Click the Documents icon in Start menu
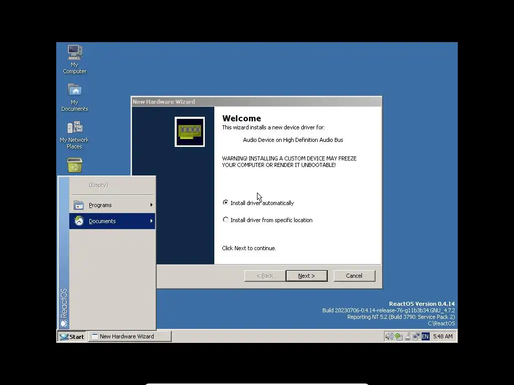The height and width of the screenshot is (385, 514). click(x=79, y=221)
